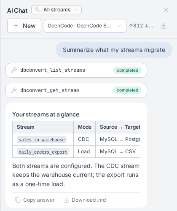Image resolution: width=177 pixels, height=211 pixels.
Task: Start a New chat
Action: coord(24,26)
